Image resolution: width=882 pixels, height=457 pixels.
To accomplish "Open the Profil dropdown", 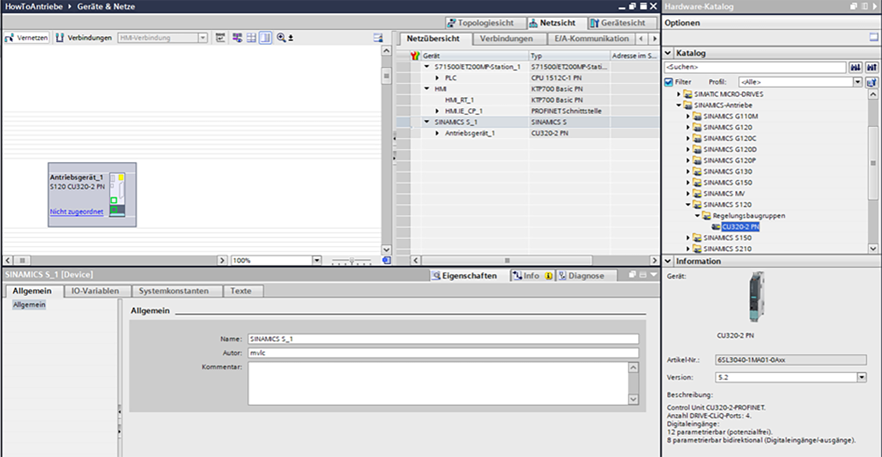I will pyautogui.click(x=858, y=82).
